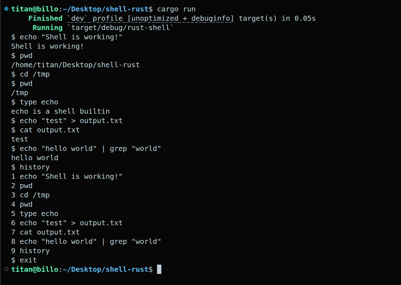Viewport: 401px width, 285px height.
Task: Click the /home/titan/Desktop/shell-rust output line
Action: [x=75, y=65]
